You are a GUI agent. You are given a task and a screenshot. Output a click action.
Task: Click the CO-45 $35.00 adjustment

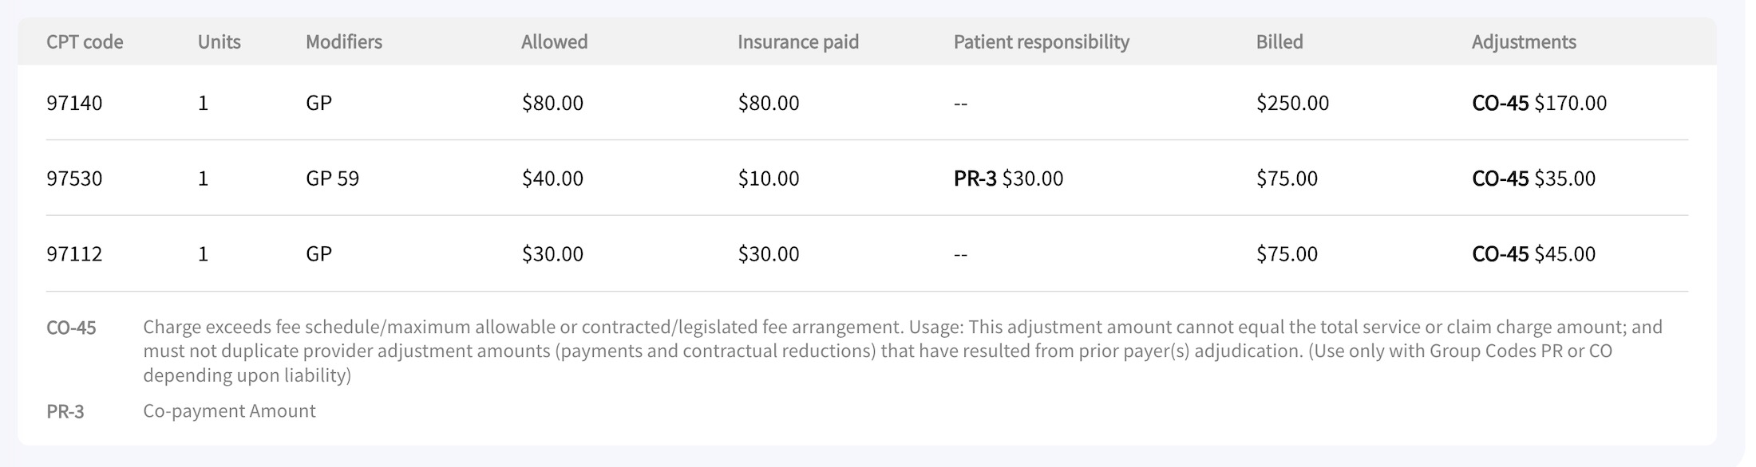(1533, 178)
